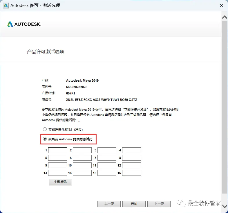Image resolution: width=228 pixels, height=213 pixels.
Task: Click activation code field 13
Action: point(58,173)
